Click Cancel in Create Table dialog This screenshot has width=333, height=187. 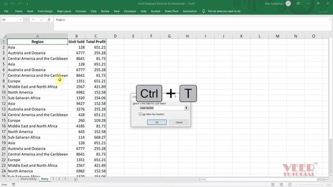click(179, 123)
